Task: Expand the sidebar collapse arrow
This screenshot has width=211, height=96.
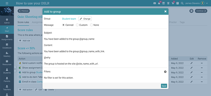Action: 15,69
